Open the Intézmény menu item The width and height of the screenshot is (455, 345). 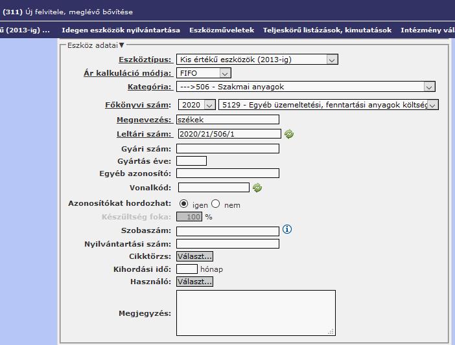[428, 30]
